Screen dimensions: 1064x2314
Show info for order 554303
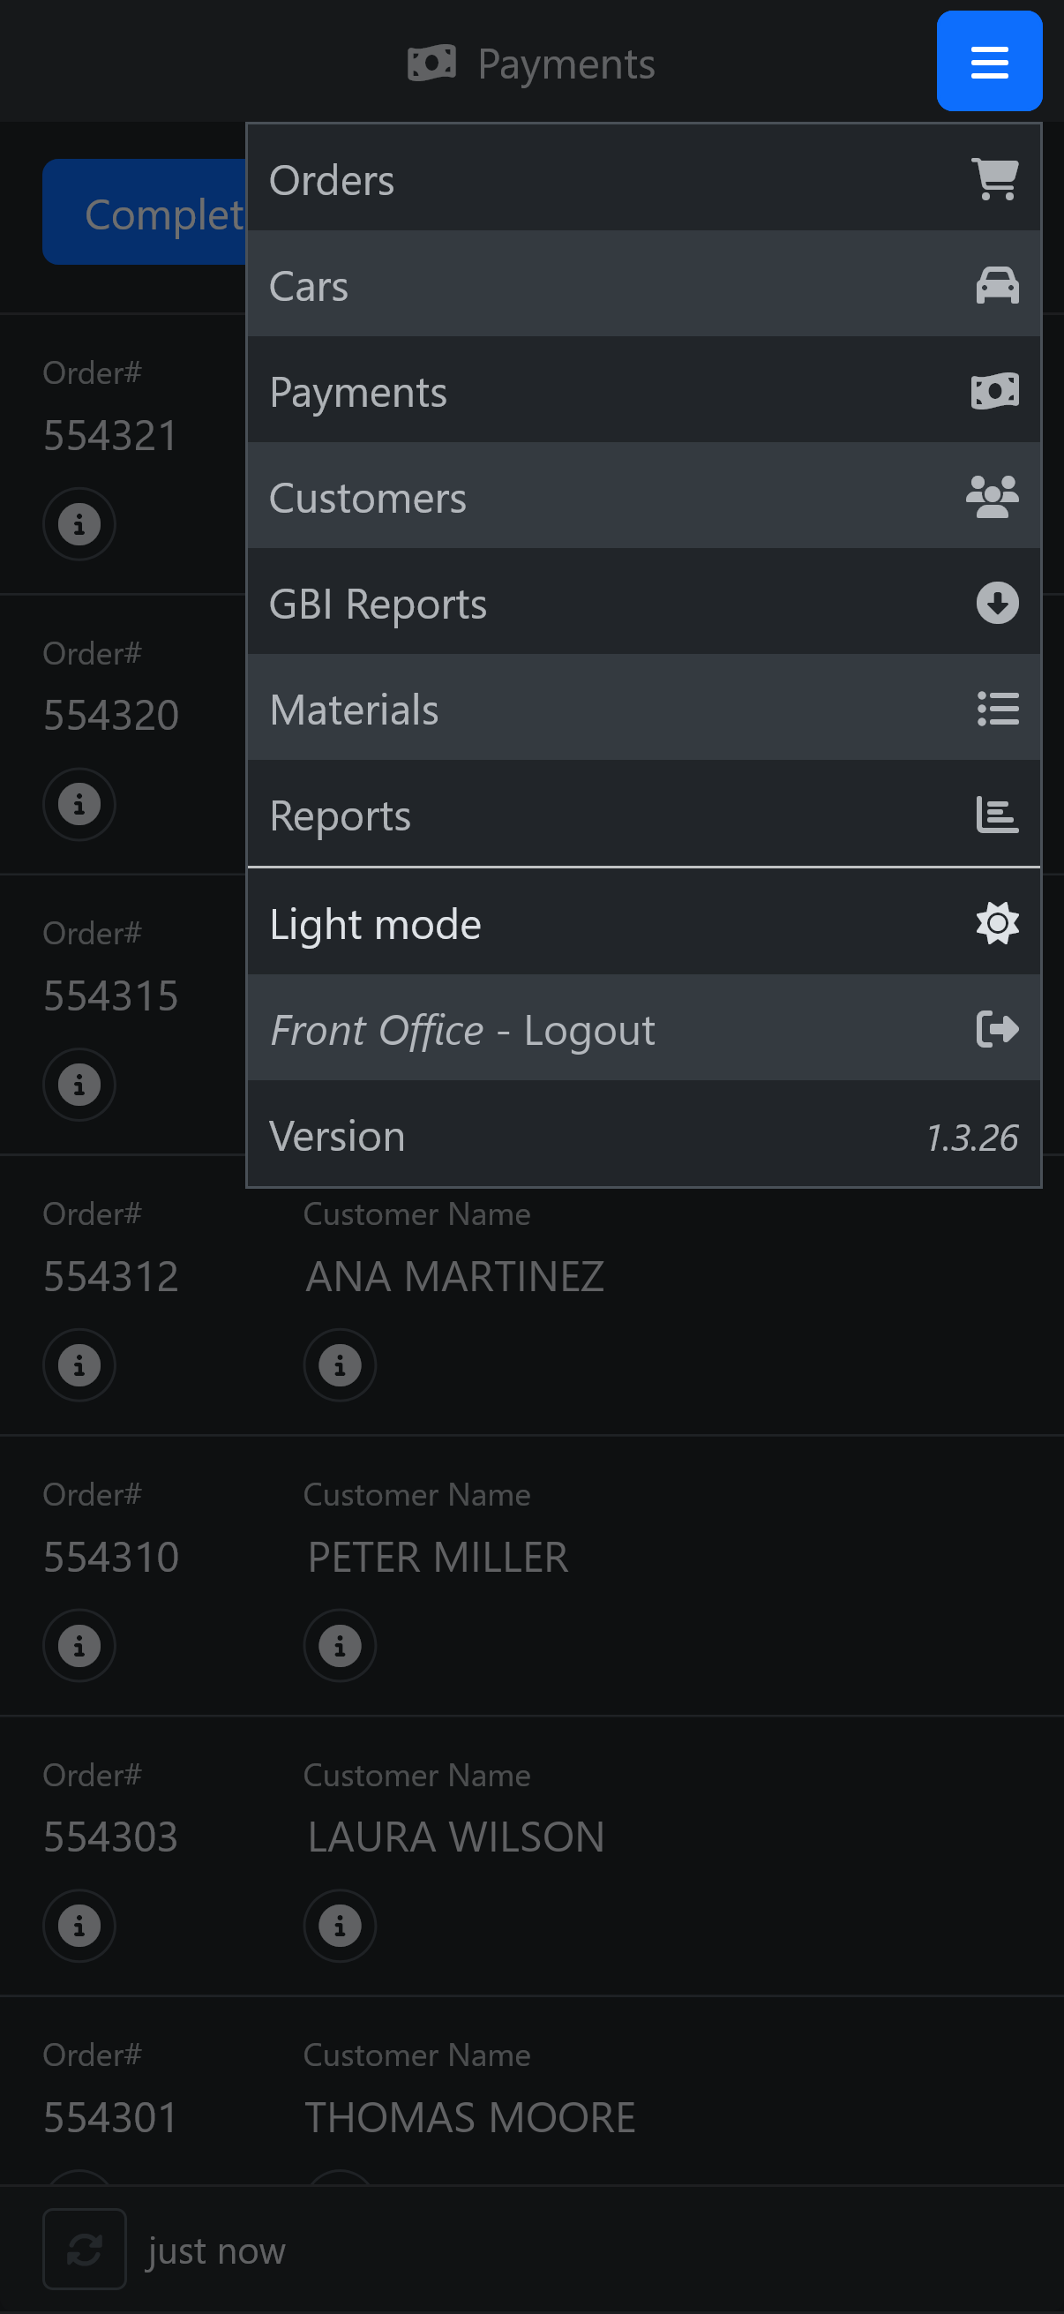click(79, 1925)
